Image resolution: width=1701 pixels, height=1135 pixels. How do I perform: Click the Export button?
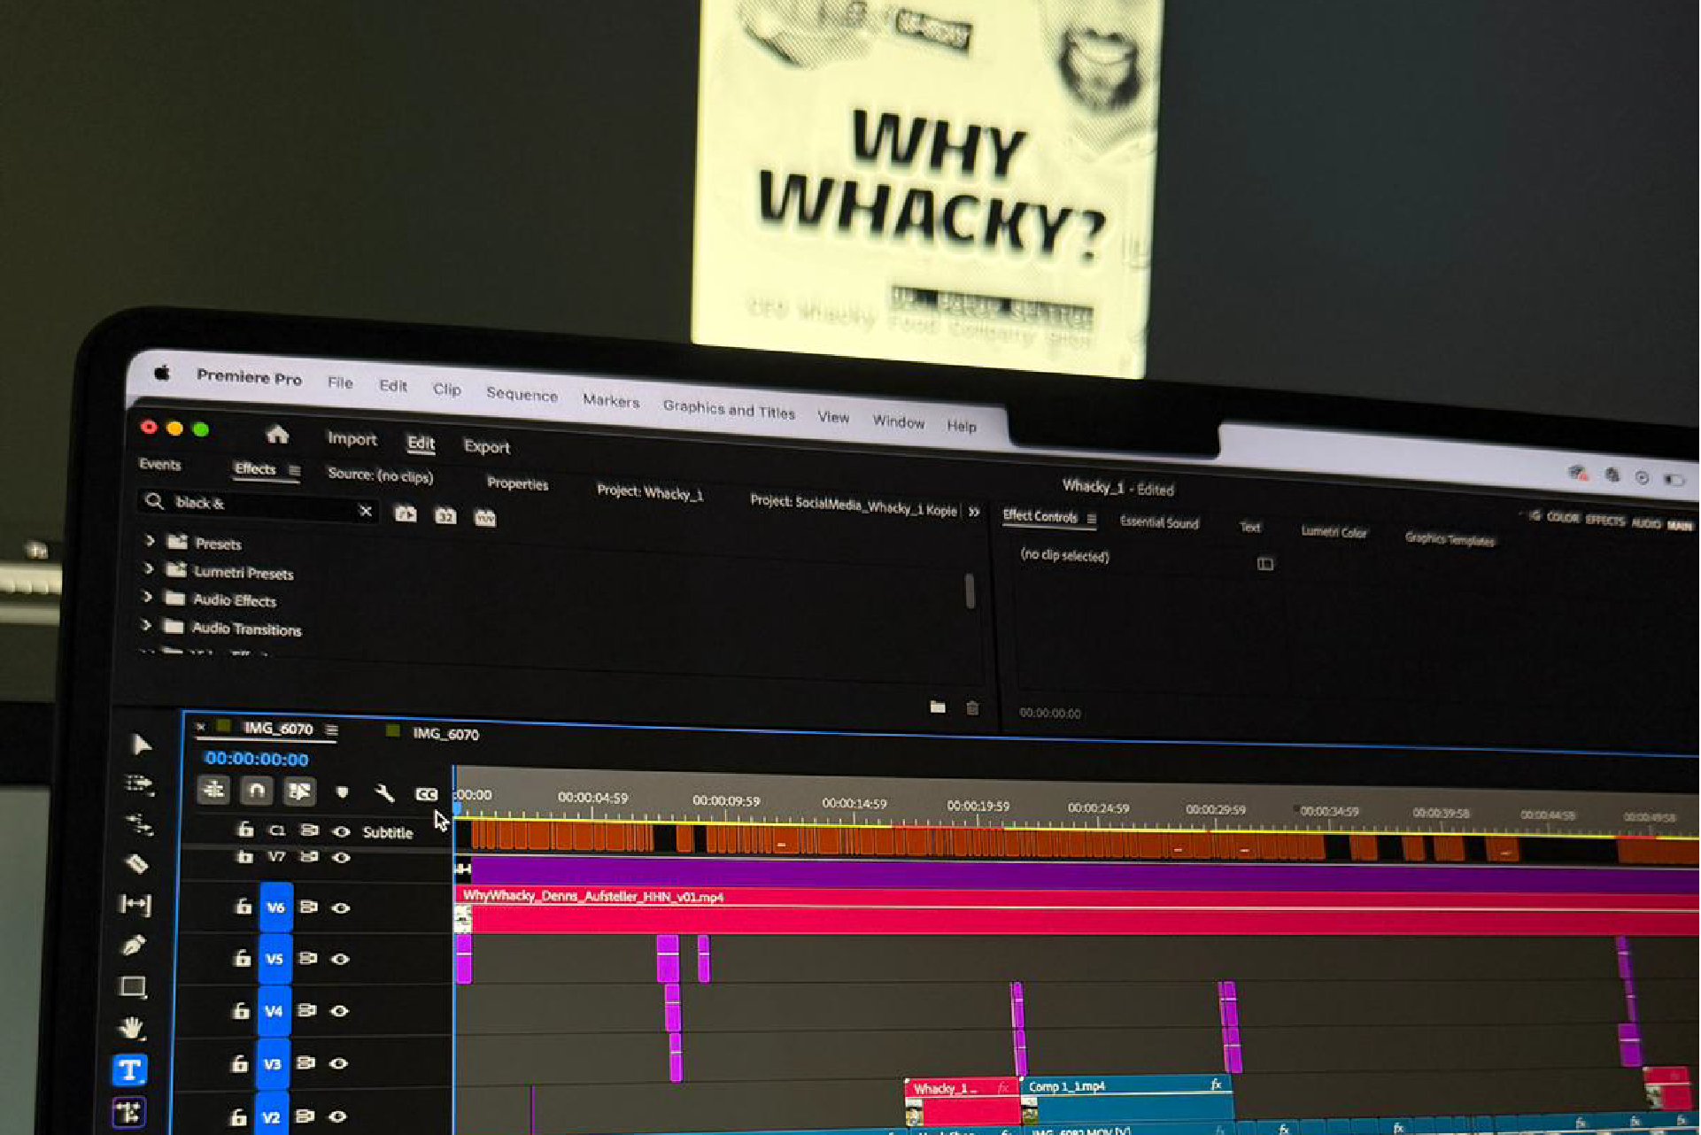pos(486,447)
